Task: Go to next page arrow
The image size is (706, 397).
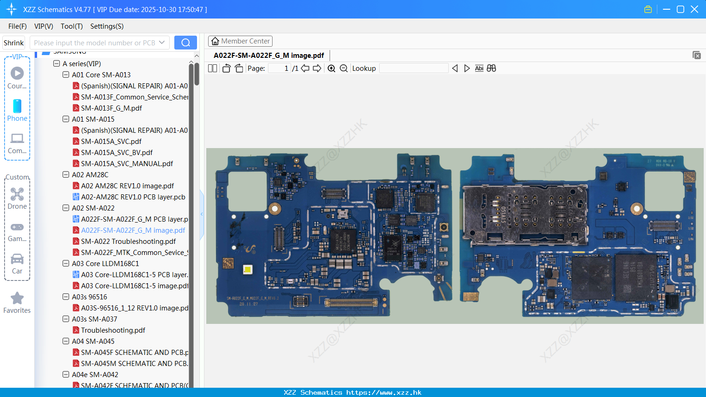Action: (317, 68)
